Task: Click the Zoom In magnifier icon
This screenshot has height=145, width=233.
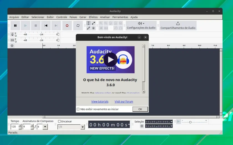Action: click(101, 23)
